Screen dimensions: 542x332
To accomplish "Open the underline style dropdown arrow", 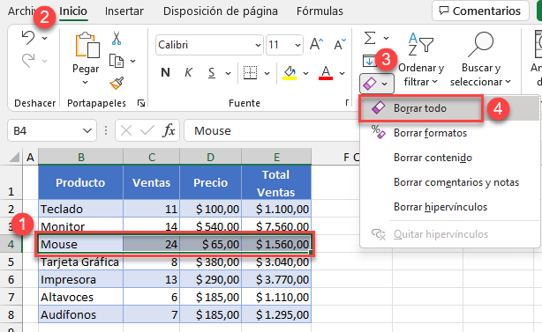I will click(228, 73).
